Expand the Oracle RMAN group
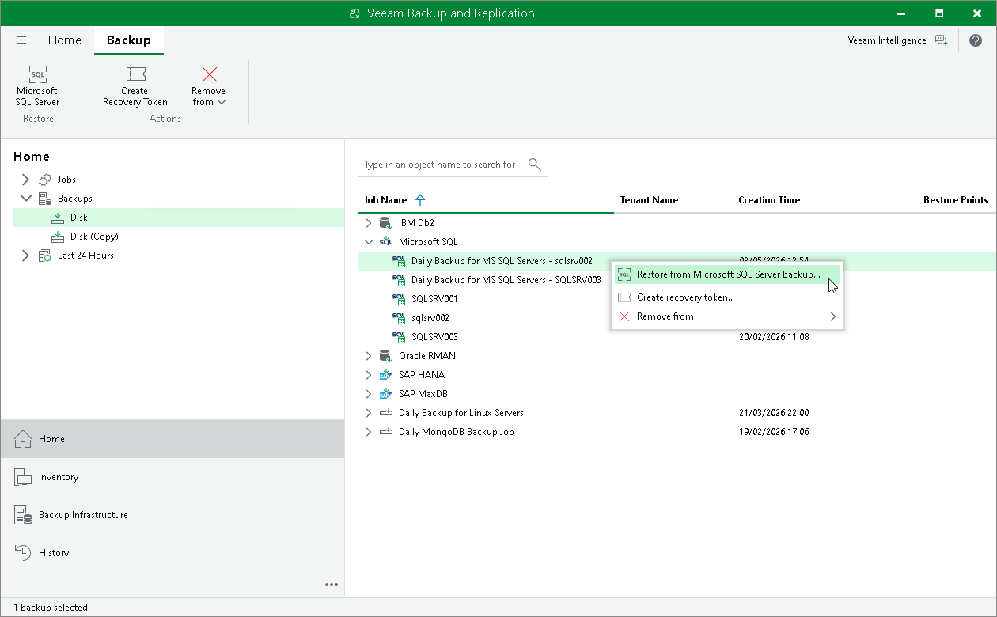The width and height of the screenshot is (997, 617). coord(368,356)
